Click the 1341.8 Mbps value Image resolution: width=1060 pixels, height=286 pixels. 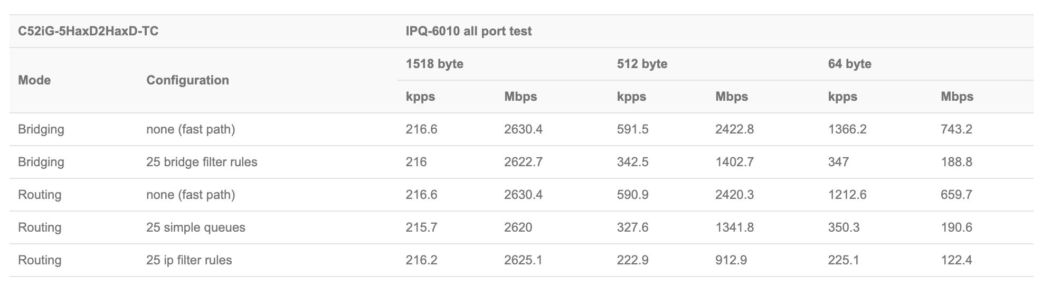(734, 227)
